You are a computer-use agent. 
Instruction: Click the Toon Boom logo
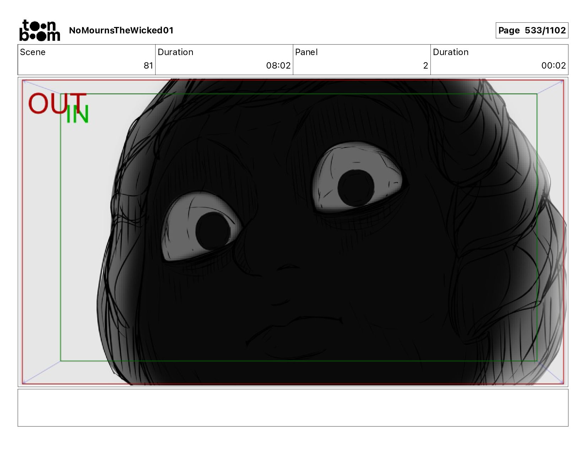pos(39,30)
